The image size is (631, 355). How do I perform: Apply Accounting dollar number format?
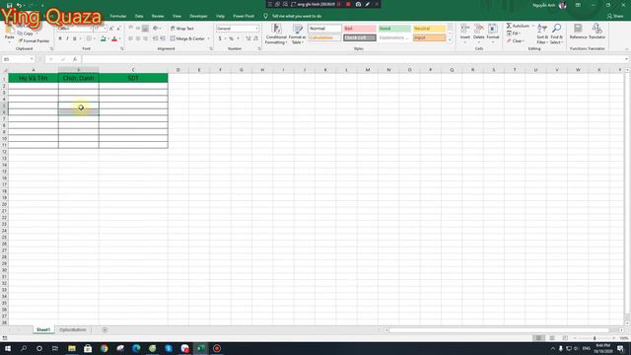(220, 38)
